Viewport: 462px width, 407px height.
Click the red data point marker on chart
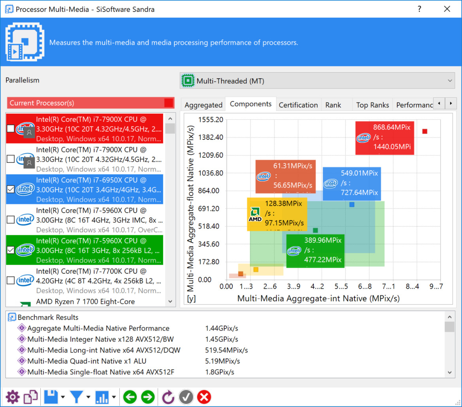(424, 131)
